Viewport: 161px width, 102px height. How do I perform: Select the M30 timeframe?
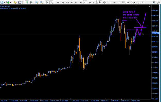coord(72,2)
